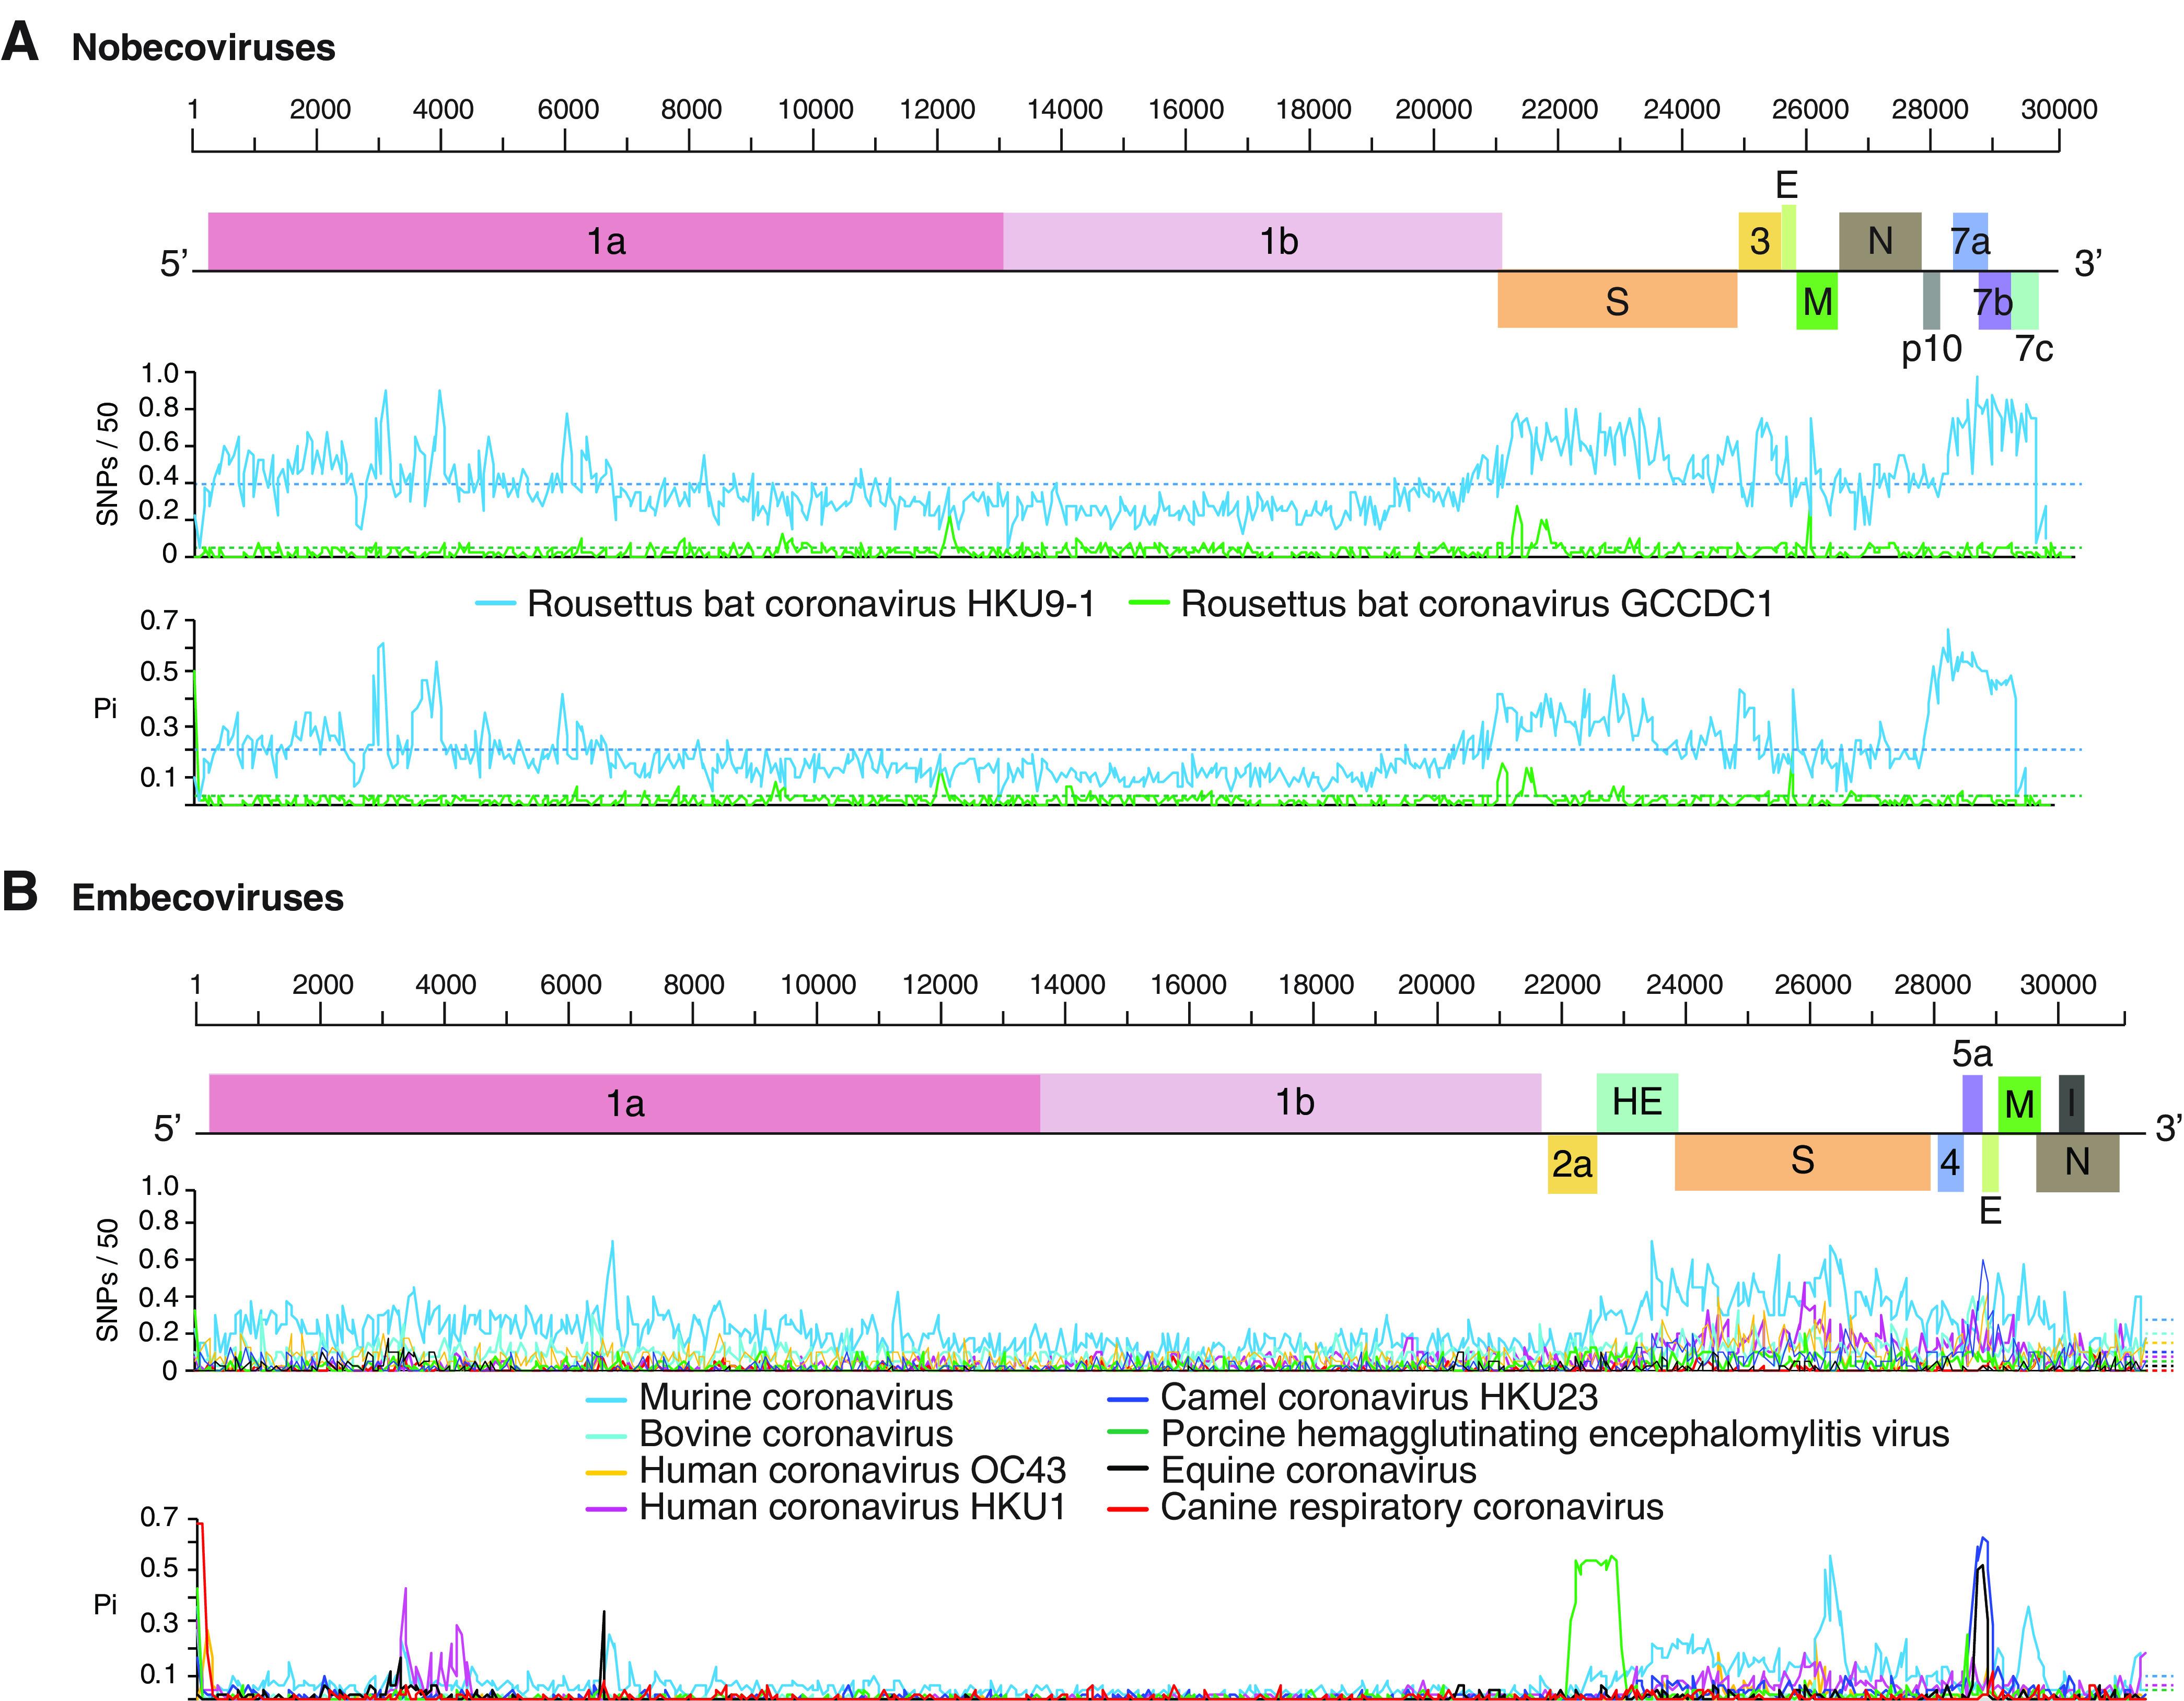The image size is (2184, 1701).
Task: Click the 5a gene label
Action: [1972, 1053]
